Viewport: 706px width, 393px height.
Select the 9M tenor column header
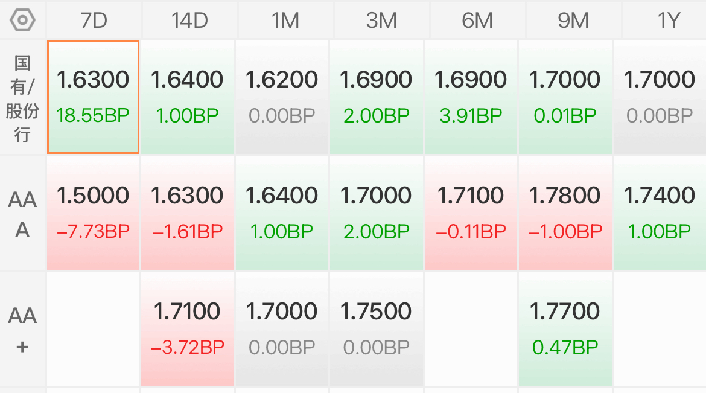coord(573,21)
